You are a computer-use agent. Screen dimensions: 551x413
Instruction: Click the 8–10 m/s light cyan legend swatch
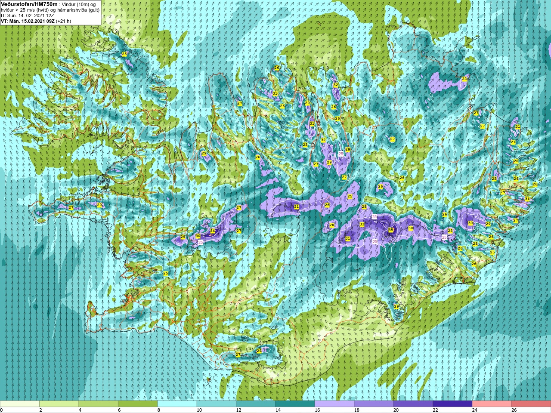pyautogui.click(x=177, y=404)
